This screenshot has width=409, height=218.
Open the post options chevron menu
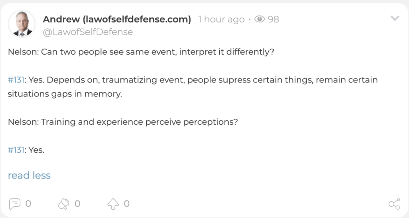point(395,18)
